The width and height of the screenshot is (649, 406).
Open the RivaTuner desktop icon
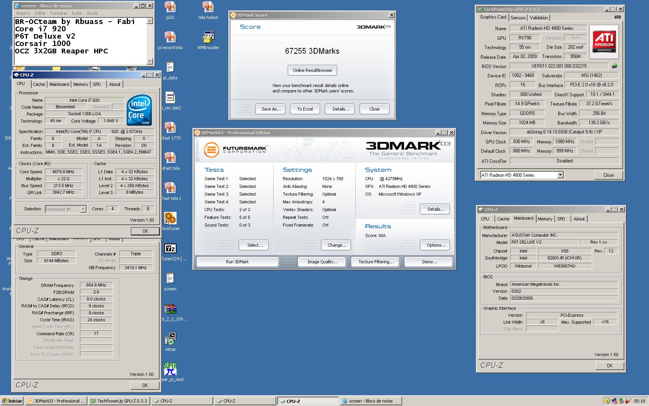[x=170, y=218]
